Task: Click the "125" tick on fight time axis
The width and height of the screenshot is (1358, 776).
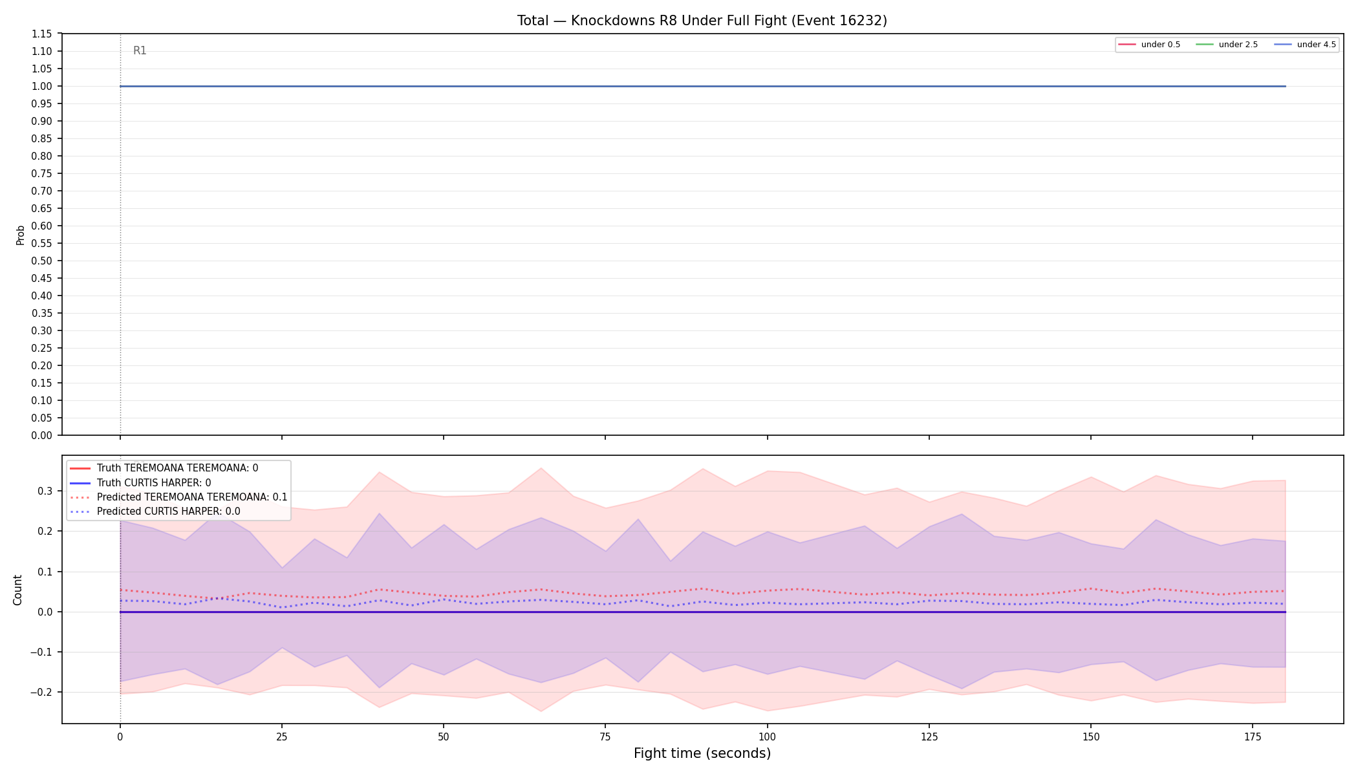Action: 929,736
